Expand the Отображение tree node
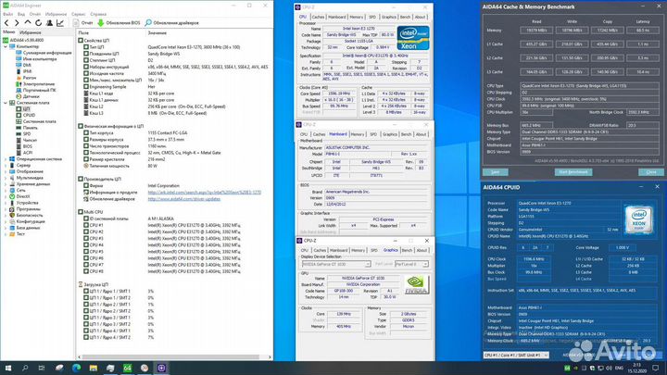Image resolution: width=667 pixels, height=375 pixels. pyautogui.click(x=6, y=171)
